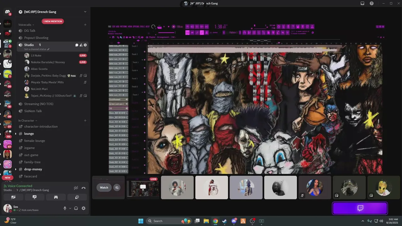Screen dimensions: 402x226
Task: Click the Watch stream button
Action: pyautogui.click(x=104, y=188)
